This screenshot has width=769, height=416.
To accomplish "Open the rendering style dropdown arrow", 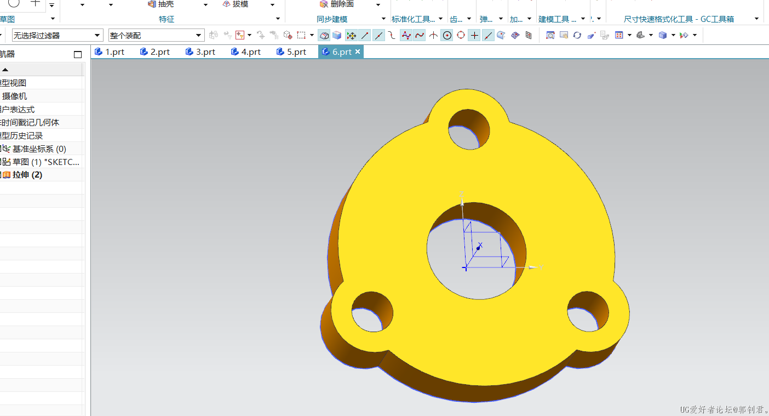I will [x=673, y=35].
